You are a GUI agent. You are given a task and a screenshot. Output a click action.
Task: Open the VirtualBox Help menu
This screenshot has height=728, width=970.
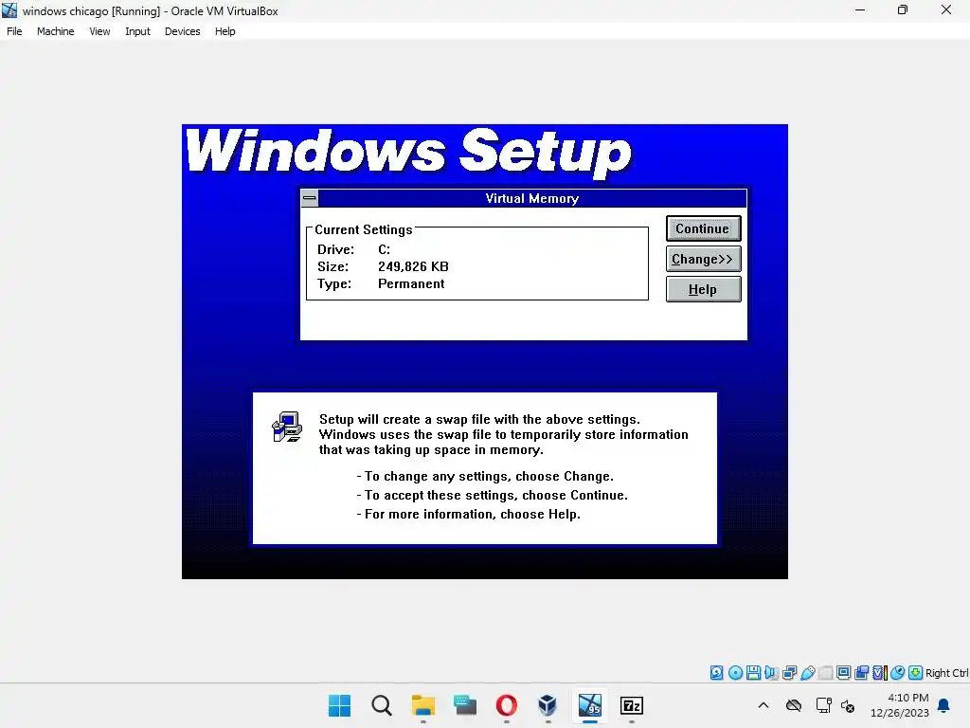(x=225, y=31)
